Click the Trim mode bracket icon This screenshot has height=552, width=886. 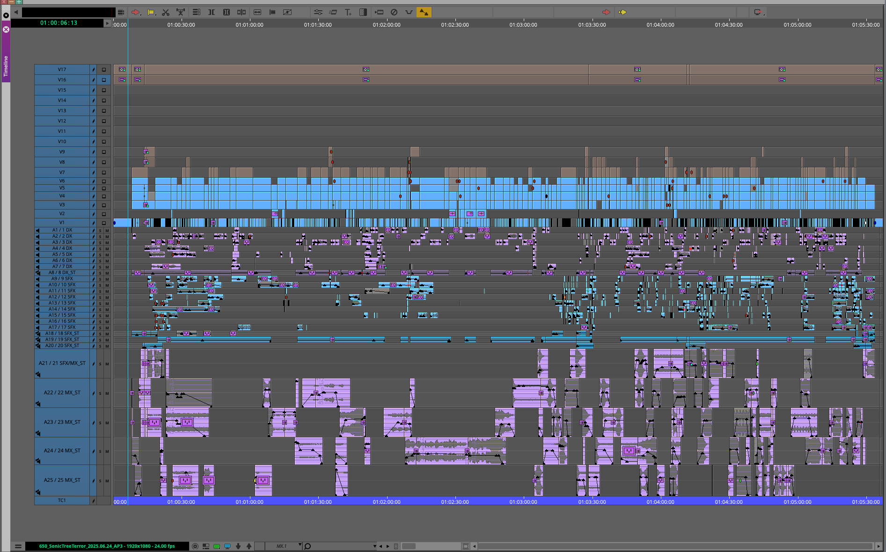click(x=212, y=12)
